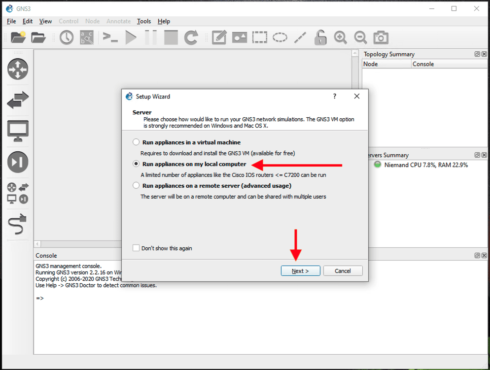Open console to all devices
Viewport: 490px width, 370px height.
coord(110,37)
